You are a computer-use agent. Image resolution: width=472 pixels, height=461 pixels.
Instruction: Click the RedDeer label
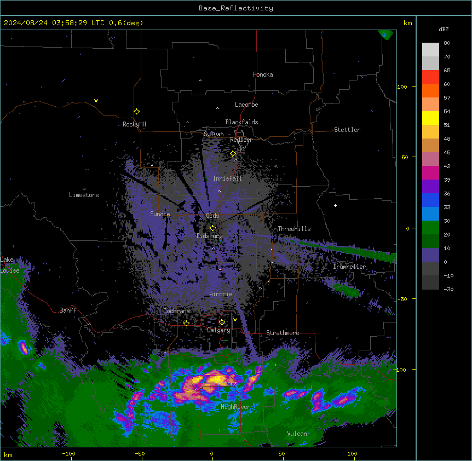pos(241,140)
